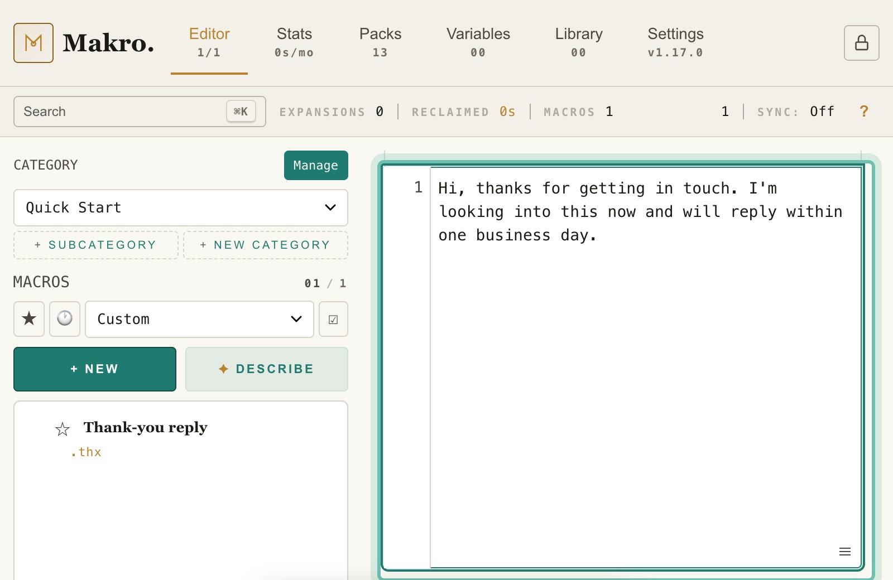Star the Thank-you reply macro
893x580 pixels.
63,429
